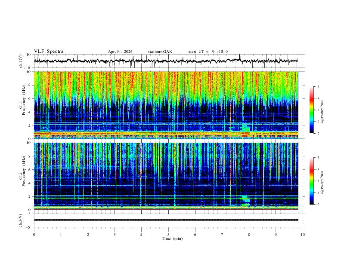The width and height of the screenshot is (341, 263).
Task: Click "-7" label on ch.1 color scale
Action: click(318, 134)
